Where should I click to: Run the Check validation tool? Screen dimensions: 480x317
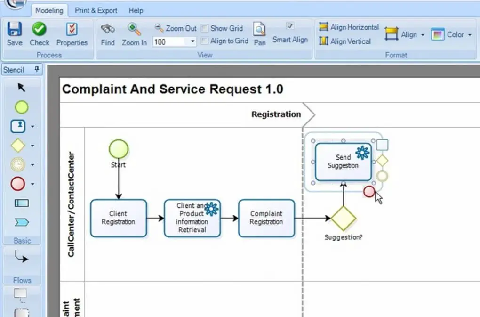pos(39,30)
